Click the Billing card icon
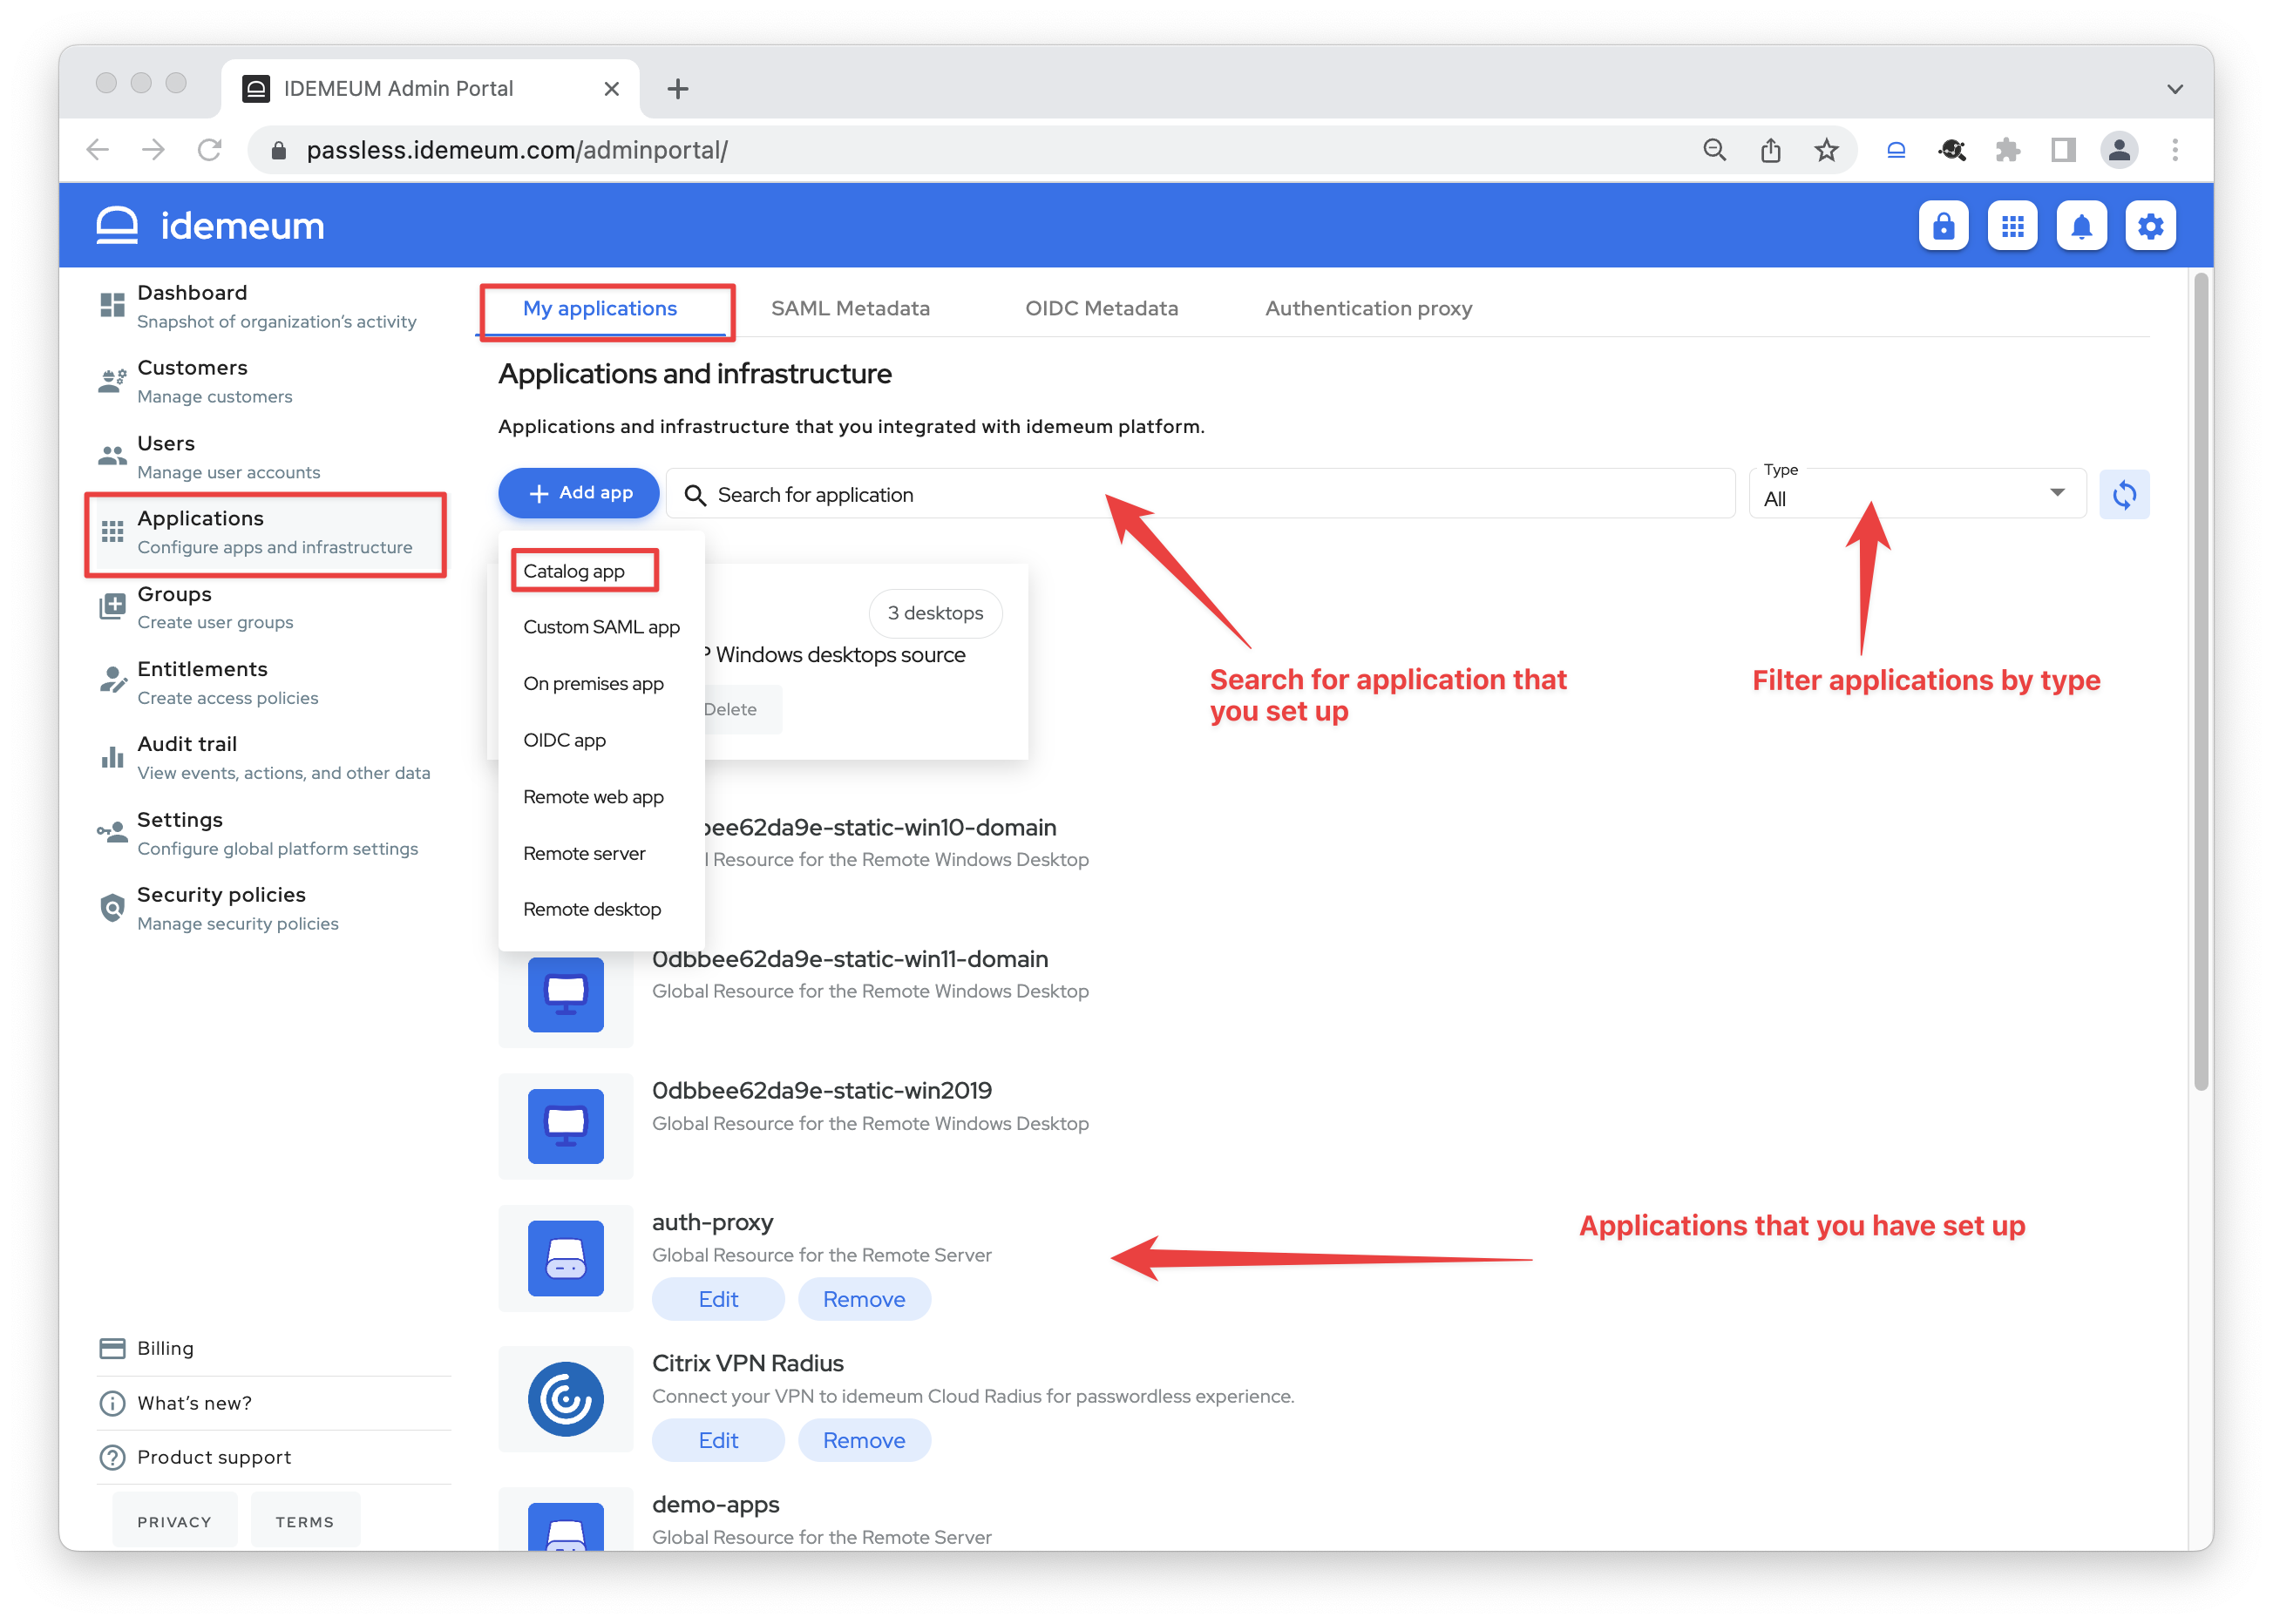Viewport: 2273px width, 1624px height. point(112,1348)
